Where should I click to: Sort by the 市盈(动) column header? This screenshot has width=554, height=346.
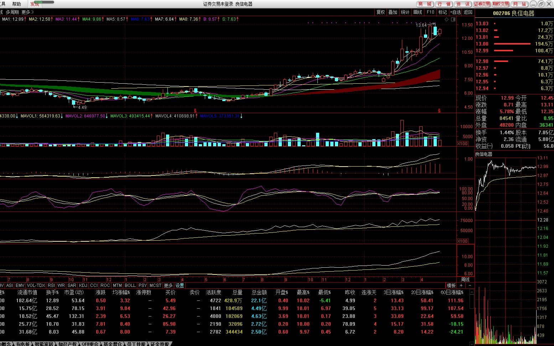coord(74,292)
